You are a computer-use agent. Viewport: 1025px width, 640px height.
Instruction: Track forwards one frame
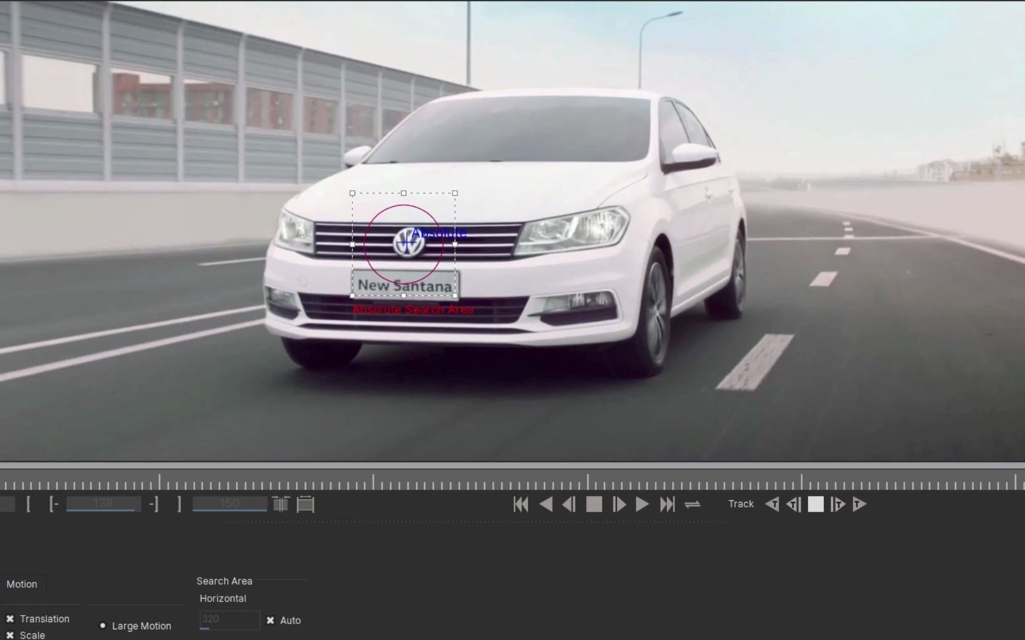(838, 504)
